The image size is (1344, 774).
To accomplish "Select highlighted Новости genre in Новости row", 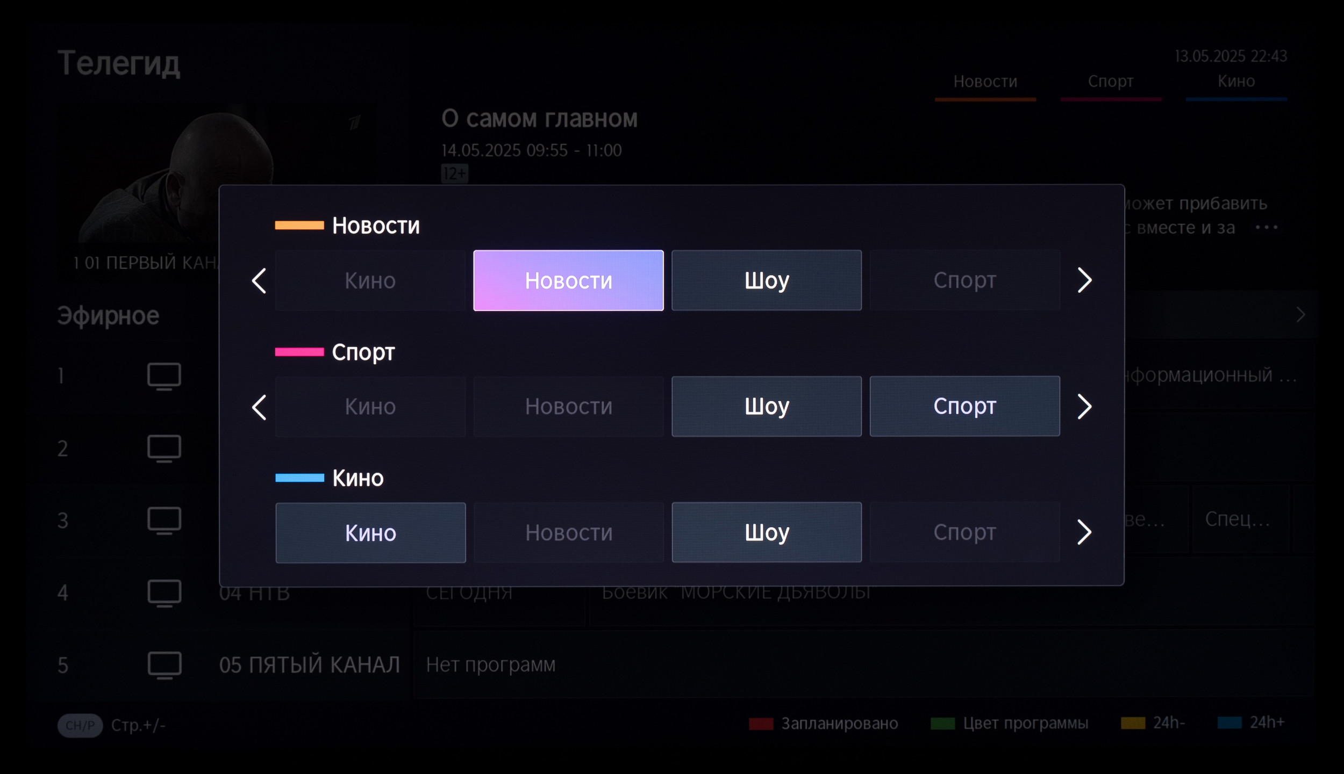I will pyautogui.click(x=568, y=280).
